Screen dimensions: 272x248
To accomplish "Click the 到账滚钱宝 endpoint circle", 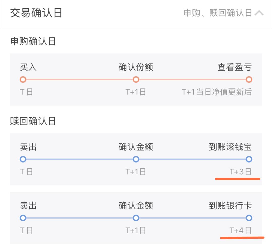I will pos(249,159).
